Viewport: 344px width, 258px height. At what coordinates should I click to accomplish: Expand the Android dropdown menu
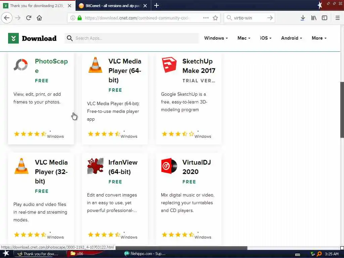[x=292, y=38]
